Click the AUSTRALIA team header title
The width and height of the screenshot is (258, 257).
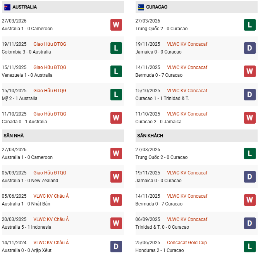[x=24, y=7]
